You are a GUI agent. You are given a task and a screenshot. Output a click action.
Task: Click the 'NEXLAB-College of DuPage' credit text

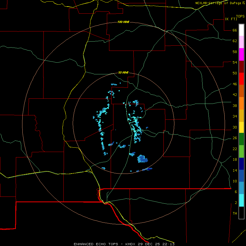(x=218, y=3)
